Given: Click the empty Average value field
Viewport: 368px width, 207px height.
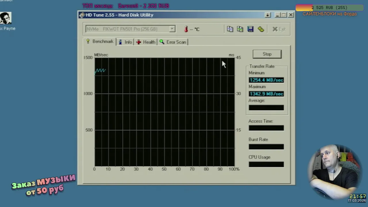Looking at the screenshot, I should click(266, 108).
